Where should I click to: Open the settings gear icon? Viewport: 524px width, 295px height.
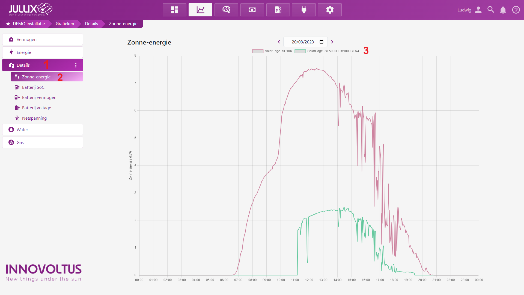(330, 10)
